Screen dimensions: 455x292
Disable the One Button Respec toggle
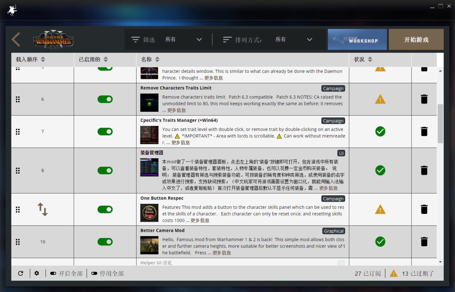tap(105, 209)
